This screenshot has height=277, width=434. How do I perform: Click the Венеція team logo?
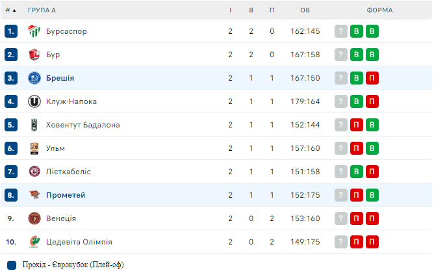(x=34, y=218)
